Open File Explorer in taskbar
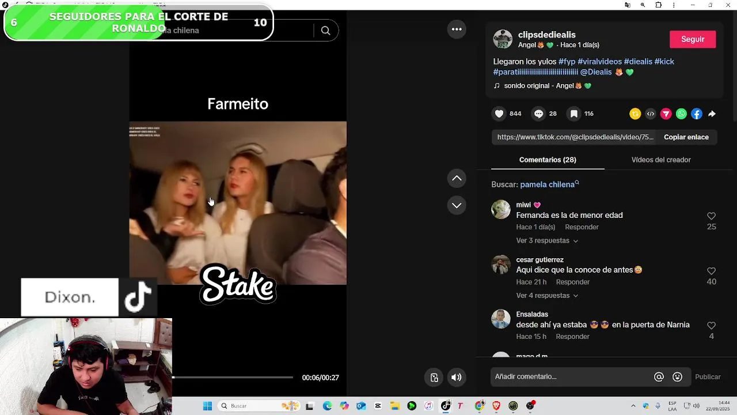 click(394, 406)
